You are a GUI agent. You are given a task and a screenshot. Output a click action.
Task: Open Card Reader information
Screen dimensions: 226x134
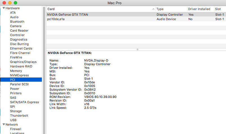point(19,30)
